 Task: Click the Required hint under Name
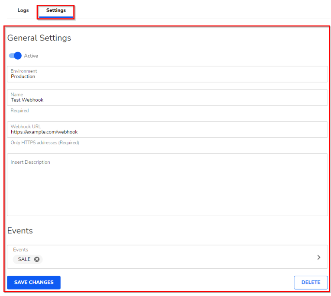19,111
